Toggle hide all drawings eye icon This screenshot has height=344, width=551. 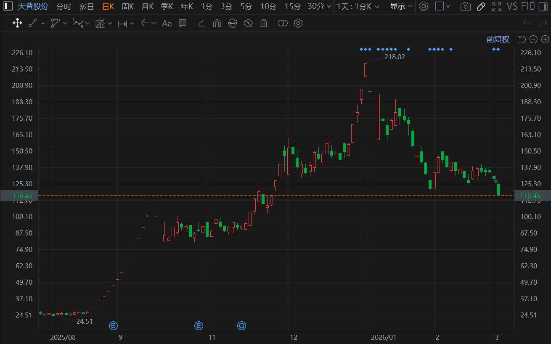tap(248, 23)
